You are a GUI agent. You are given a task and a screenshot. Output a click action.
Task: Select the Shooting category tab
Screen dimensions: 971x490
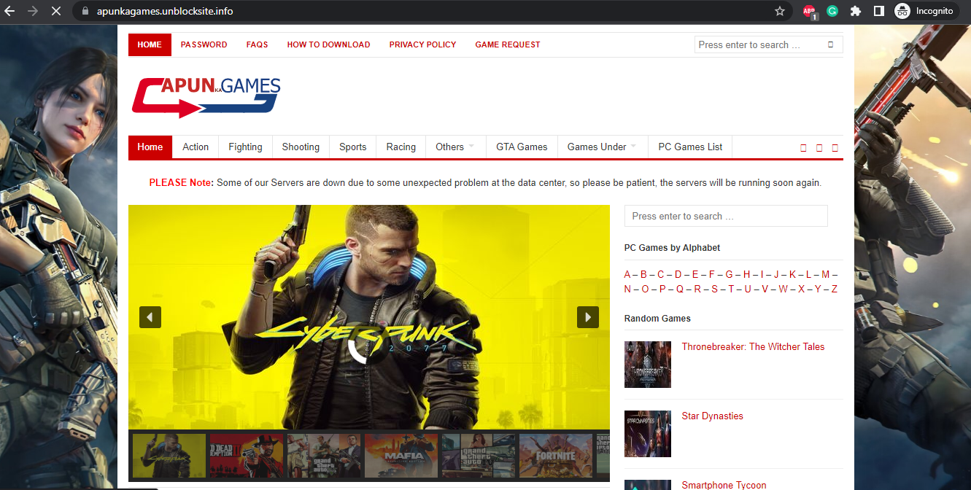pyautogui.click(x=301, y=147)
